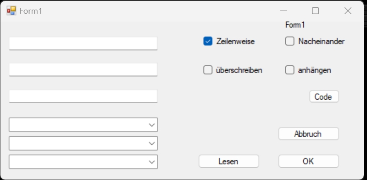
Task: Minimize the Form1 window
Action: (x=284, y=11)
